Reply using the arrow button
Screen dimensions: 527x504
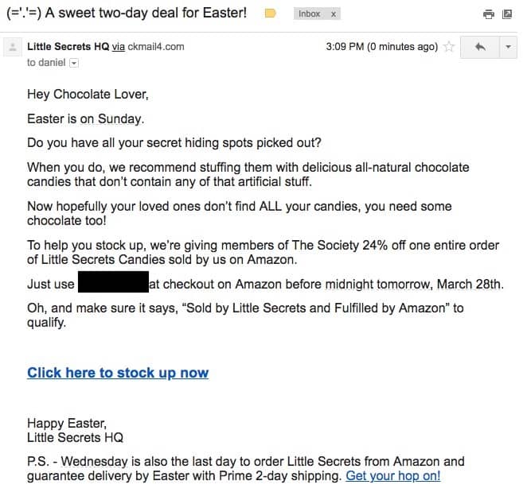pyautogui.click(x=480, y=47)
